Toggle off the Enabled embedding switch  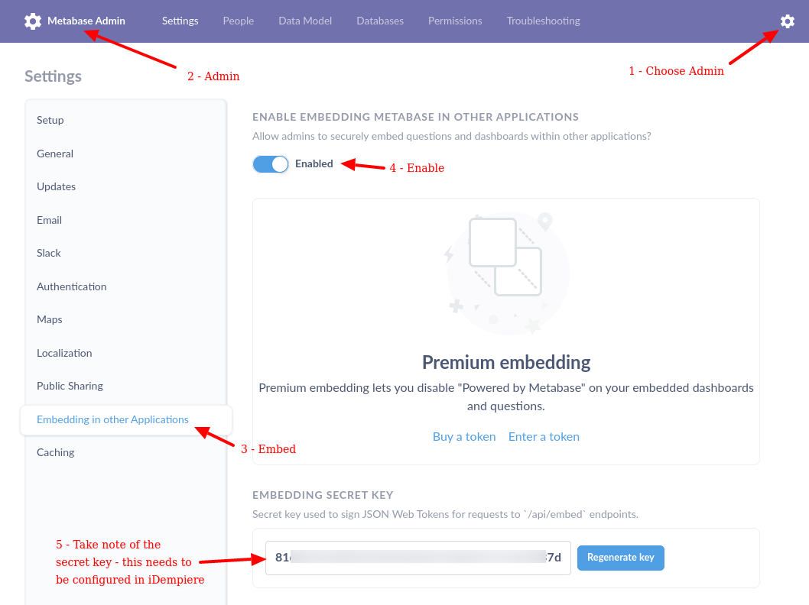(271, 164)
